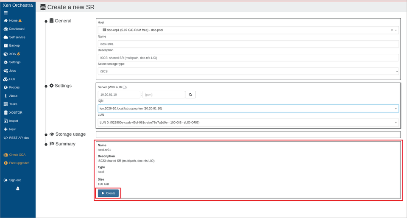The width and height of the screenshot is (407, 218).
Task: Open Proxies in the sidebar
Action: pos(14,87)
